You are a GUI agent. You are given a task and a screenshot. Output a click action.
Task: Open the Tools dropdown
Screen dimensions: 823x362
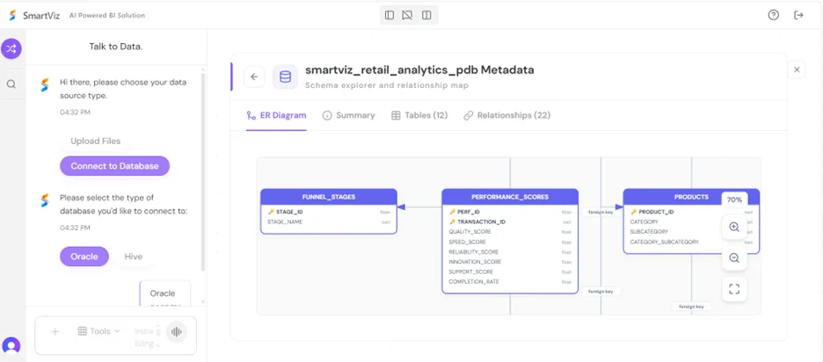click(x=98, y=331)
